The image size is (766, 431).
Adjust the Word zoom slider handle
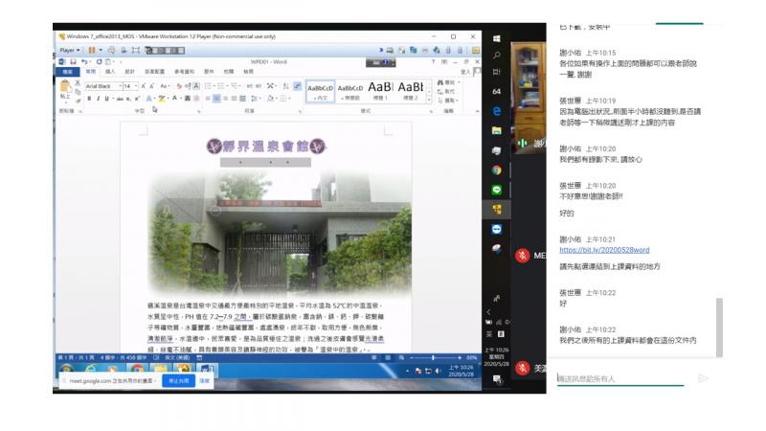(433, 357)
